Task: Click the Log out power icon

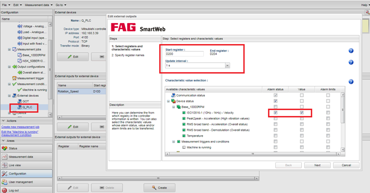Action: [x=4, y=190]
